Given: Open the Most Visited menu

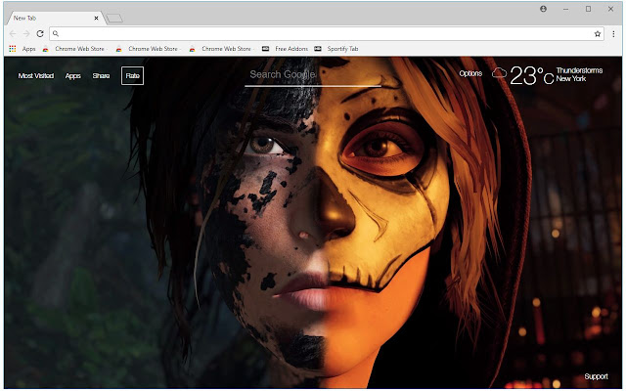Looking at the screenshot, I should 36,76.
